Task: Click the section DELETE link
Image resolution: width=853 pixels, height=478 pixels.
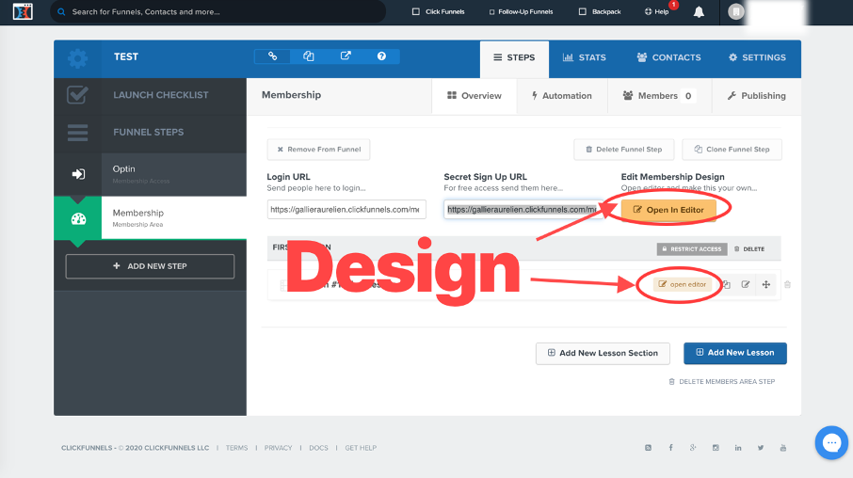Action: 749,249
